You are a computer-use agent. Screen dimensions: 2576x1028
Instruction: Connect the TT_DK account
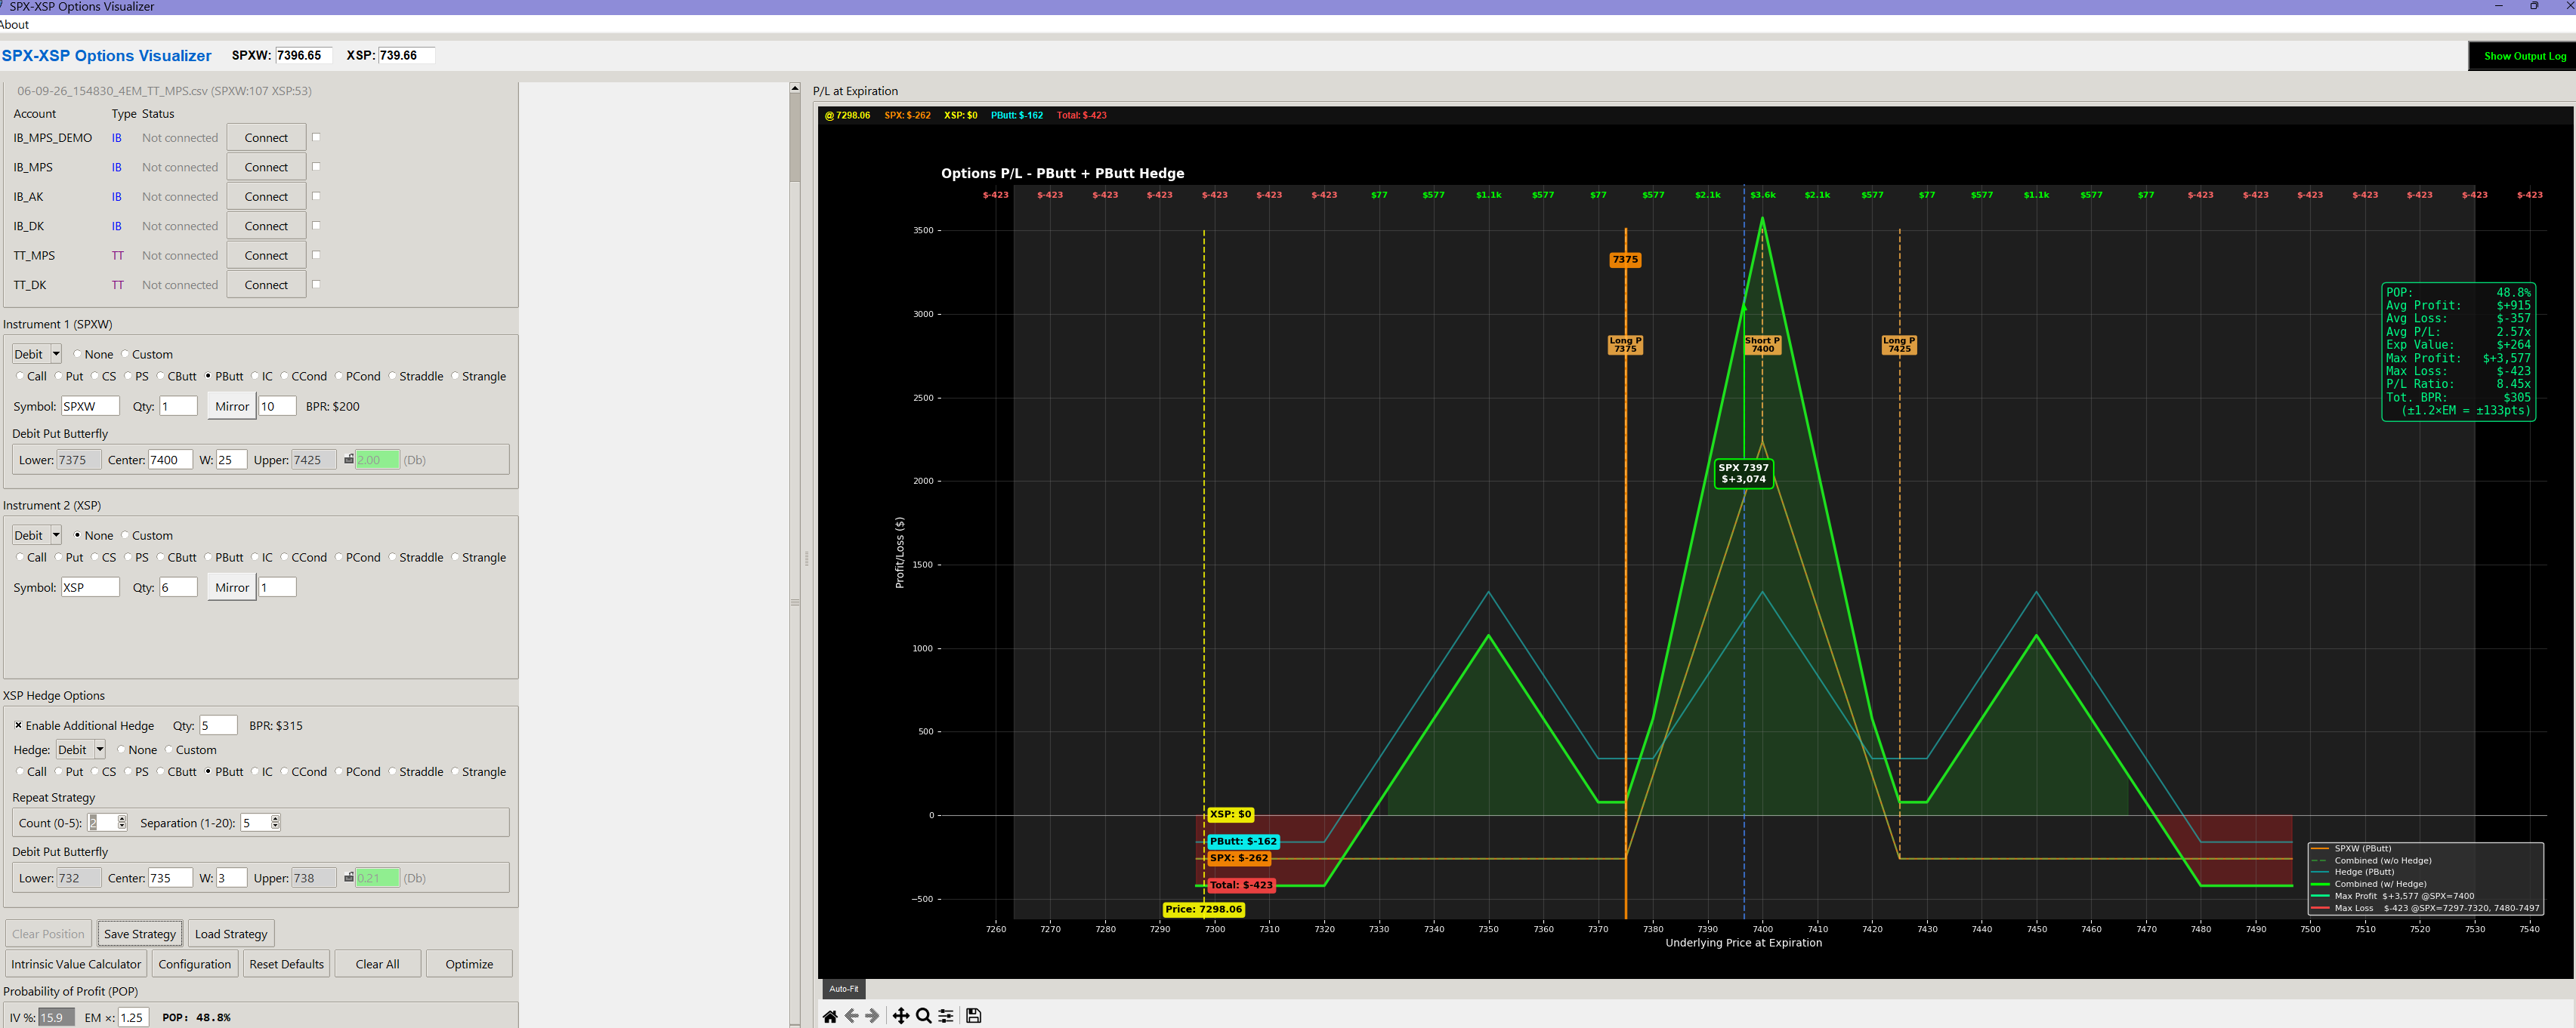pyautogui.click(x=266, y=285)
